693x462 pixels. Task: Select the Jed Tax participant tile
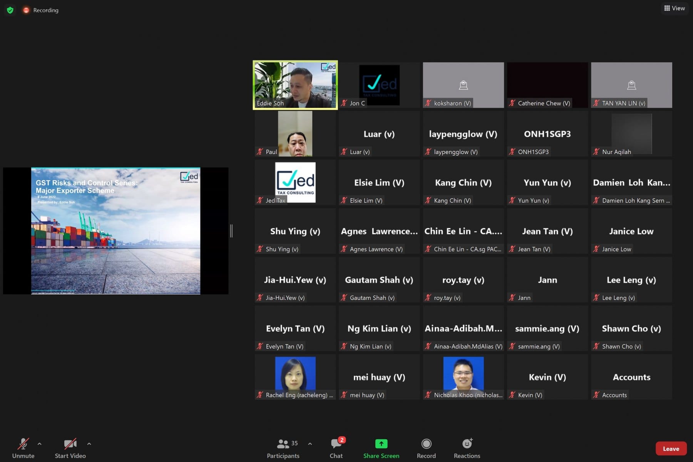click(295, 182)
